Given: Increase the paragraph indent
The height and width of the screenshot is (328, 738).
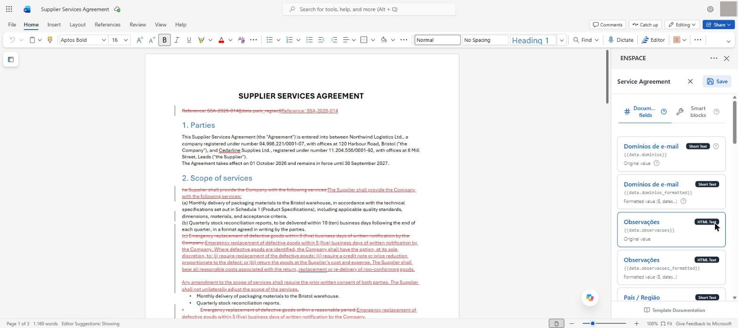Looking at the screenshot, I should [x=334, y=40].
